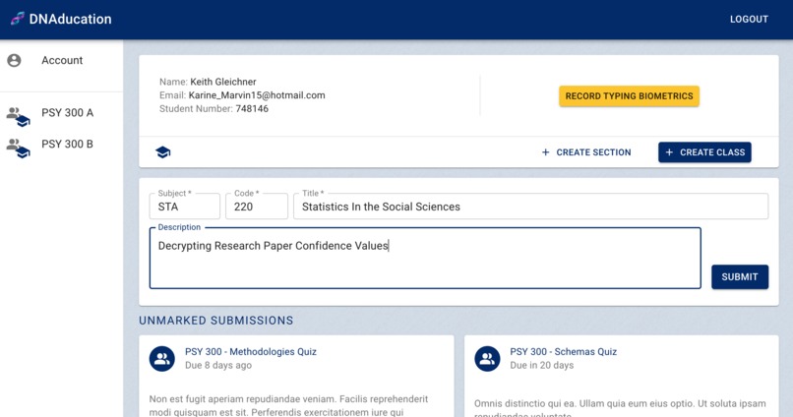
Task: Click the plus icon inside Create Class
Action: click(669, 152)
